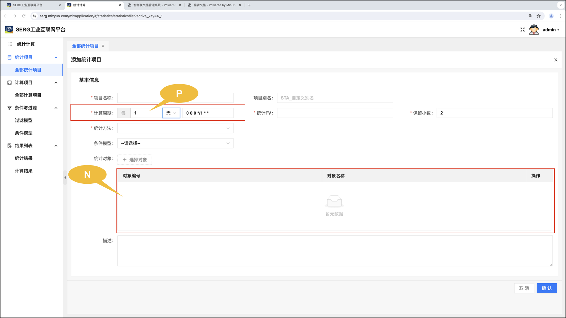Collapse the 统计项目 sidebar group

56,57
